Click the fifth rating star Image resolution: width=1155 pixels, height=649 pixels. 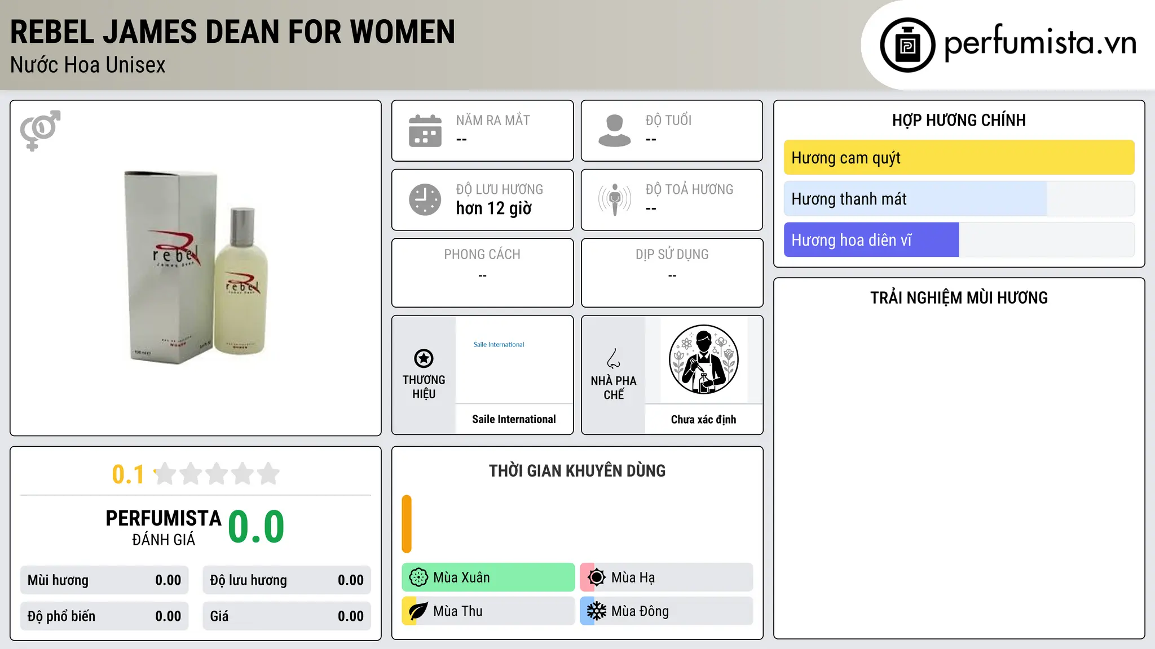pyautogui.click(x=268, y=474)
